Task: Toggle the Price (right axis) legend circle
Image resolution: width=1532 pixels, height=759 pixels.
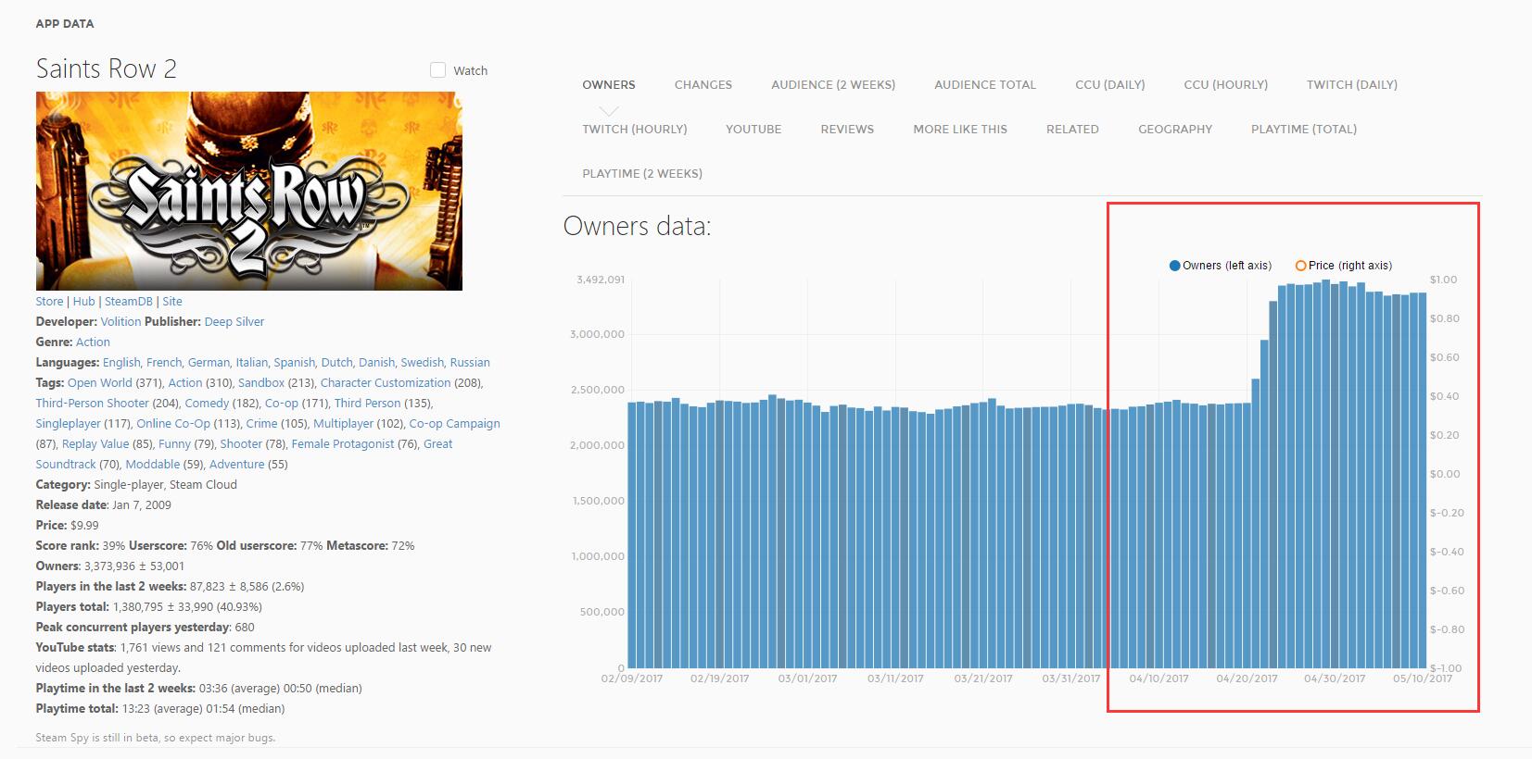Action: (1300, 266)
